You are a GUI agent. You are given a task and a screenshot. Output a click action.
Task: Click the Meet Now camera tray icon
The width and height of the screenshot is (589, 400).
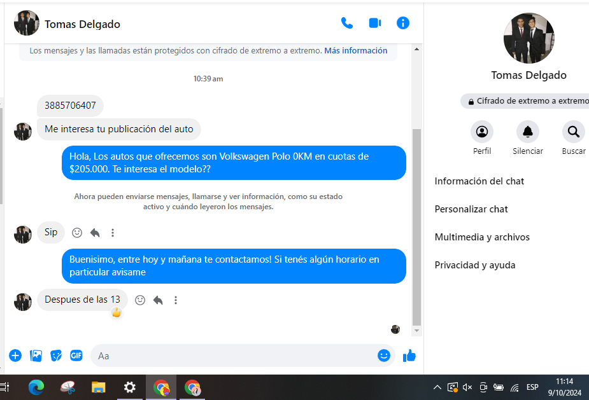click(483, 387)
